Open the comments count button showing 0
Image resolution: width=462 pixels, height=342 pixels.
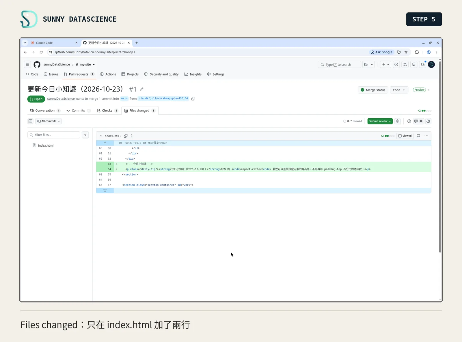(418, 121)
